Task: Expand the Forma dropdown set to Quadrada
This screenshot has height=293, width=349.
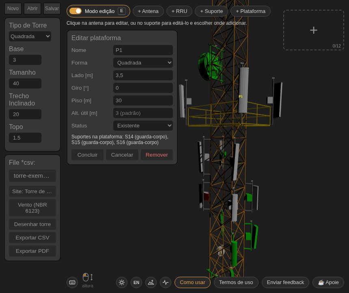Action: click(x=143, y=63)
